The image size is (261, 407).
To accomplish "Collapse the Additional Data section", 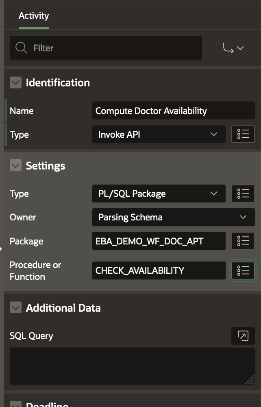I will point(15,308).
